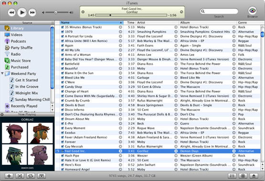Uncheck the Exodus song checkbox
Screen dimensions: 265x181
coord(63,132)
